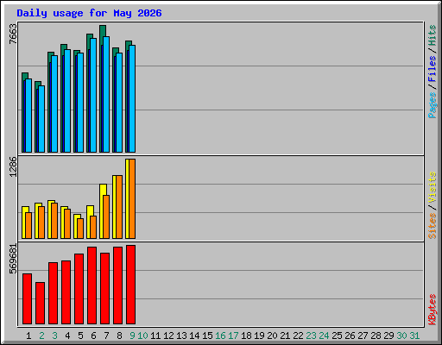442x345 pixels.
Task: Click day 25 on the x-axis
Action: pos(337,336)
